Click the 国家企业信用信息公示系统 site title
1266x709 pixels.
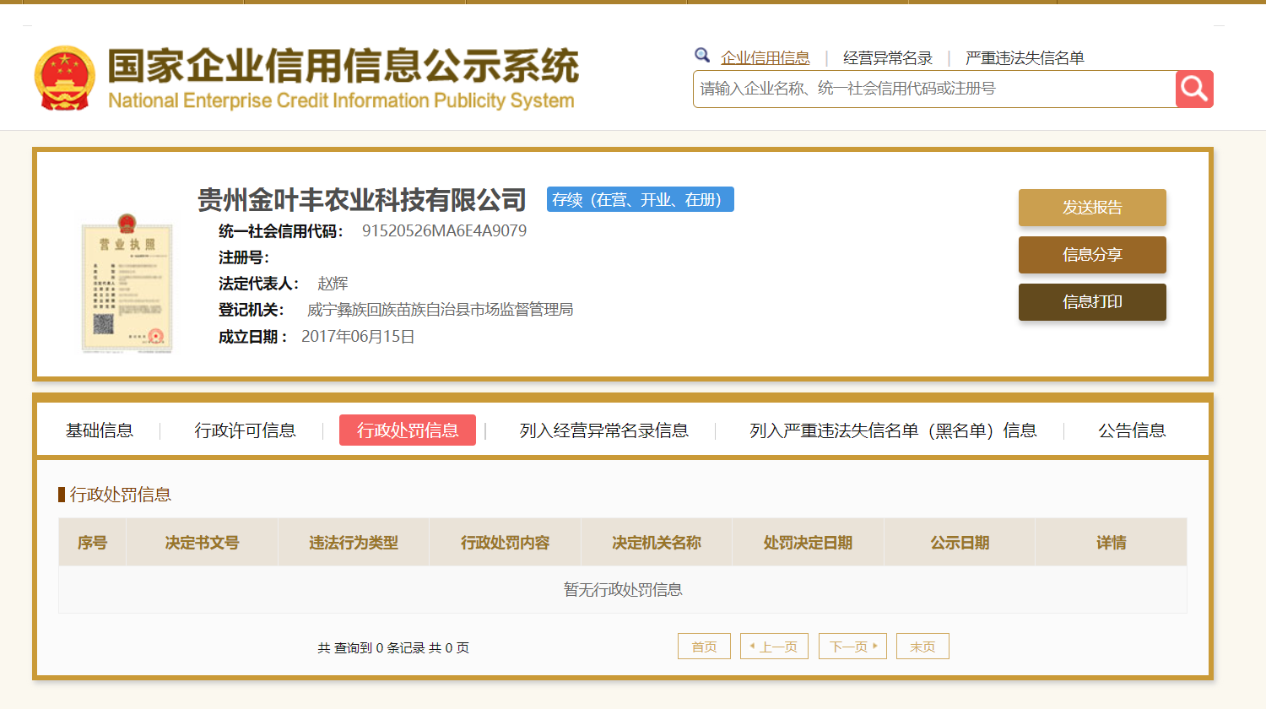343,66
